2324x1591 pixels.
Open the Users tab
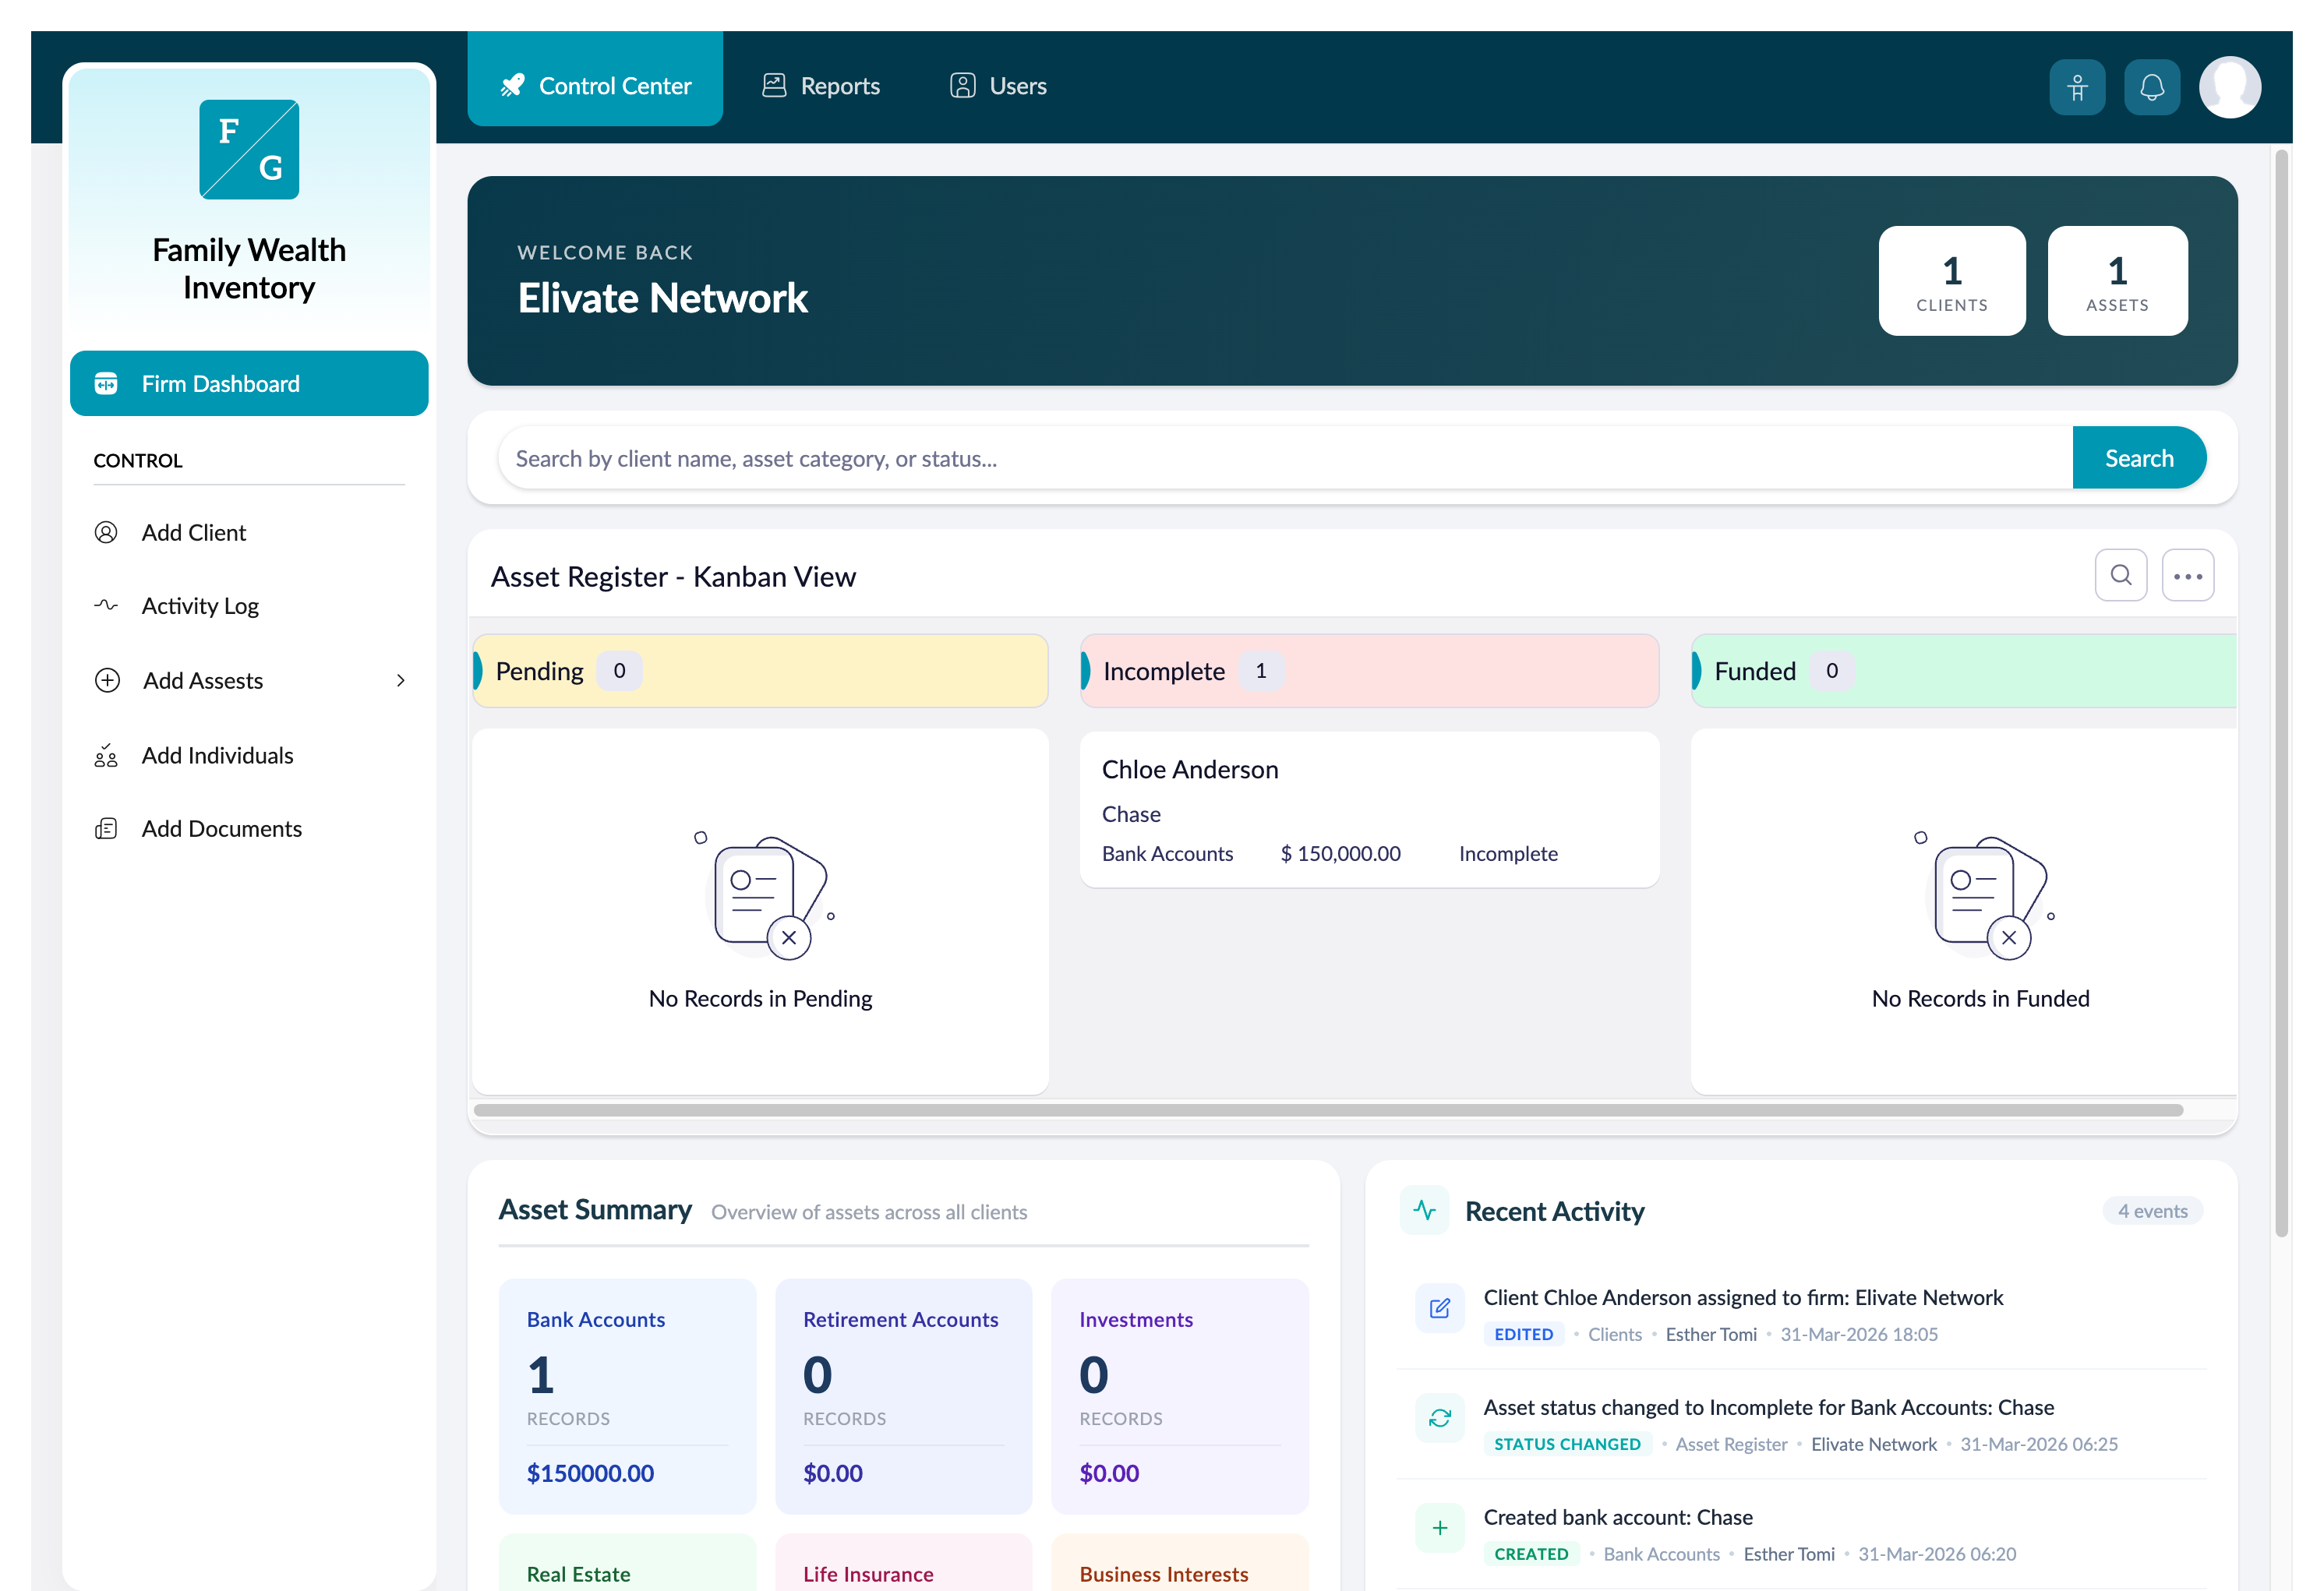click(997, 85)
